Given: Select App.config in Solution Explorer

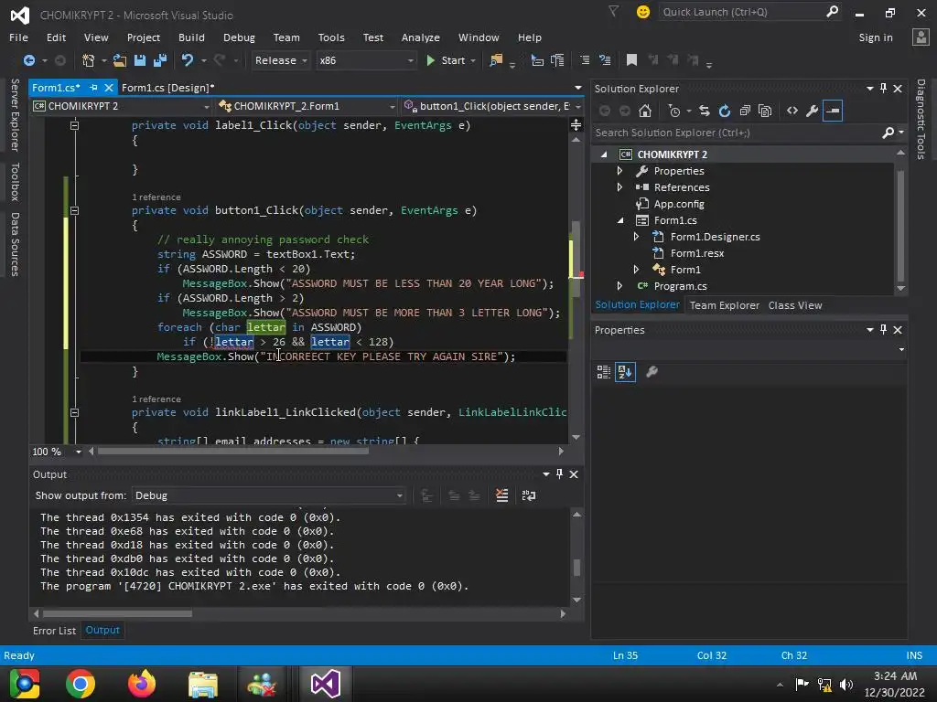Looking at the screenshot, I should 679,204.
